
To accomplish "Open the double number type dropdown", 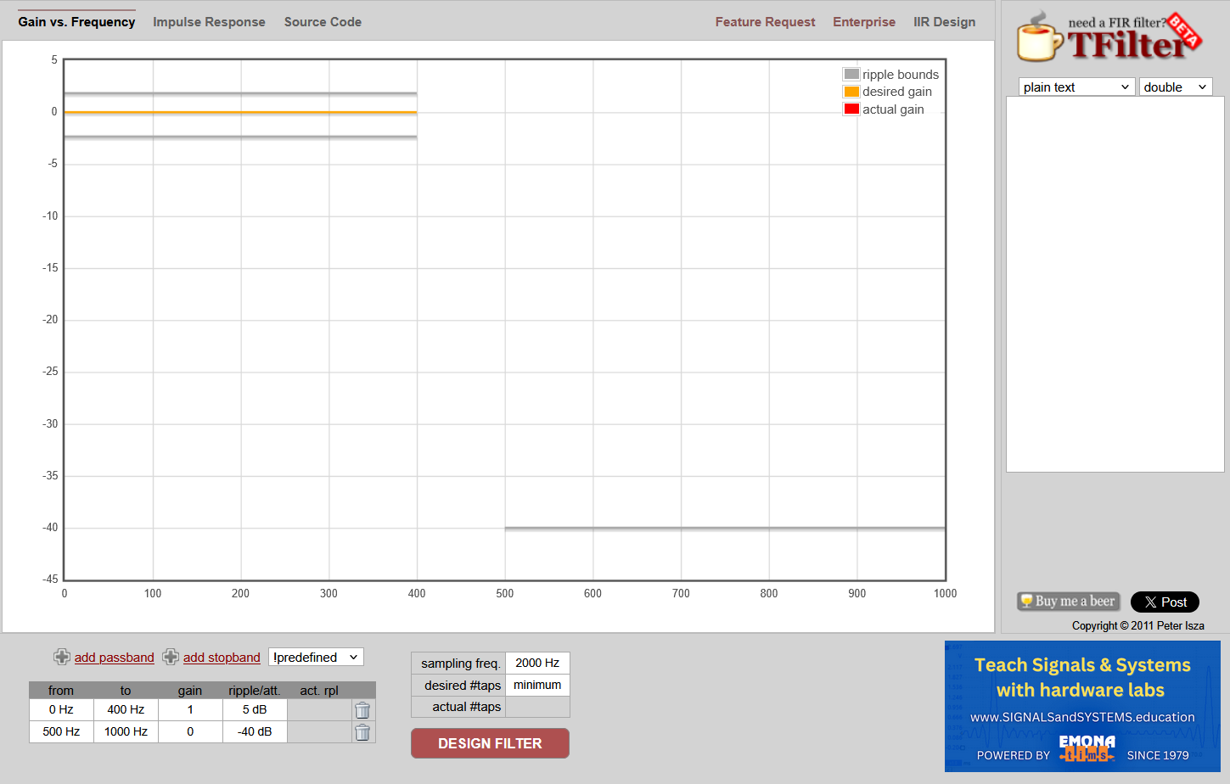I will pos(1175,87).
